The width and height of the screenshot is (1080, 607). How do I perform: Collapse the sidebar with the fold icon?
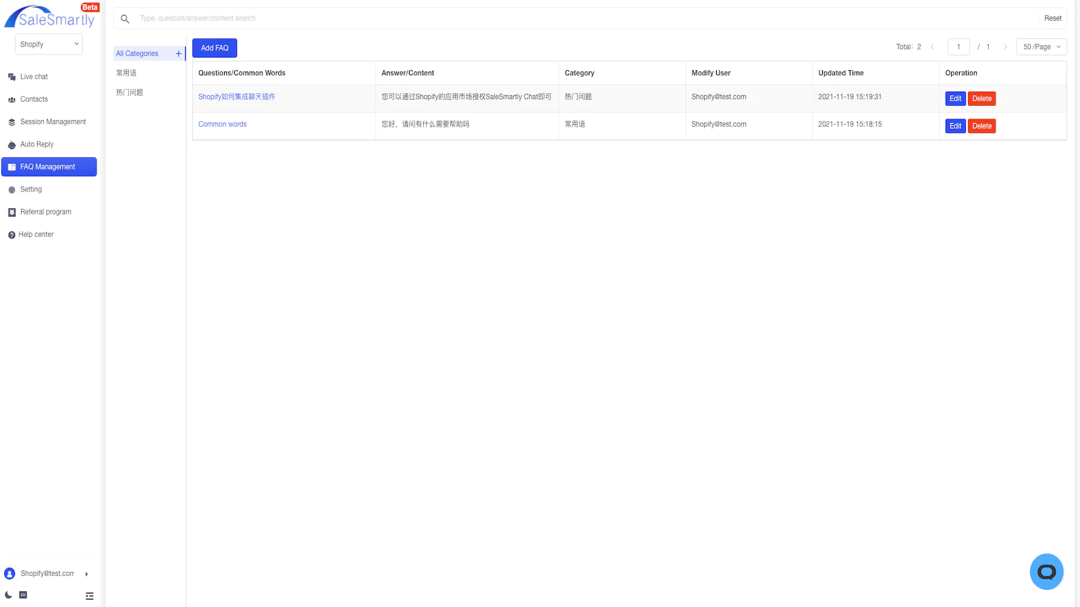pyautogui.click(x=89, y=596)
